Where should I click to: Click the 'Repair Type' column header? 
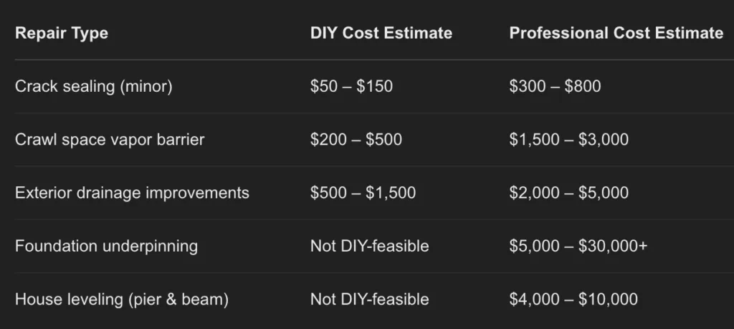(62, 33)
